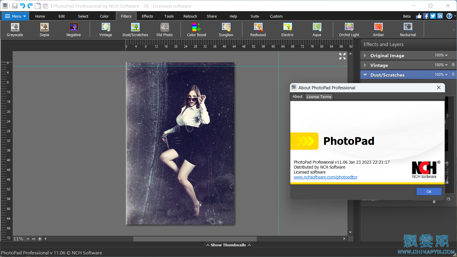Click zoom out minus button
The image size is (457, 257).
tap(34, 239)
